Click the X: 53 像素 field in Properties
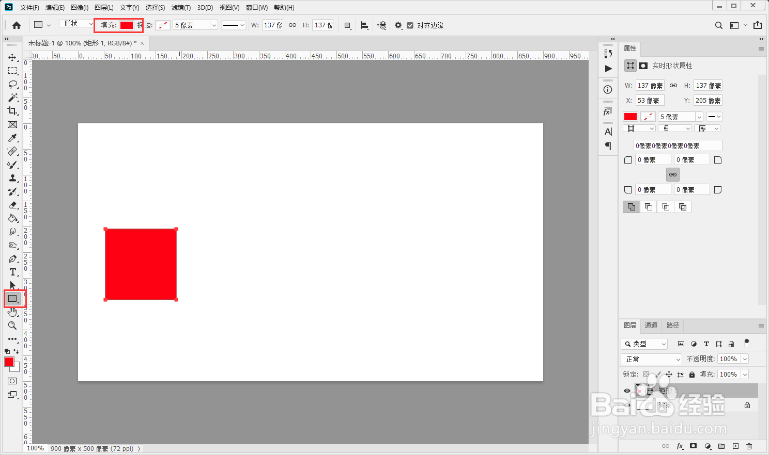This screenshot has width=769, height=455. 650,101
